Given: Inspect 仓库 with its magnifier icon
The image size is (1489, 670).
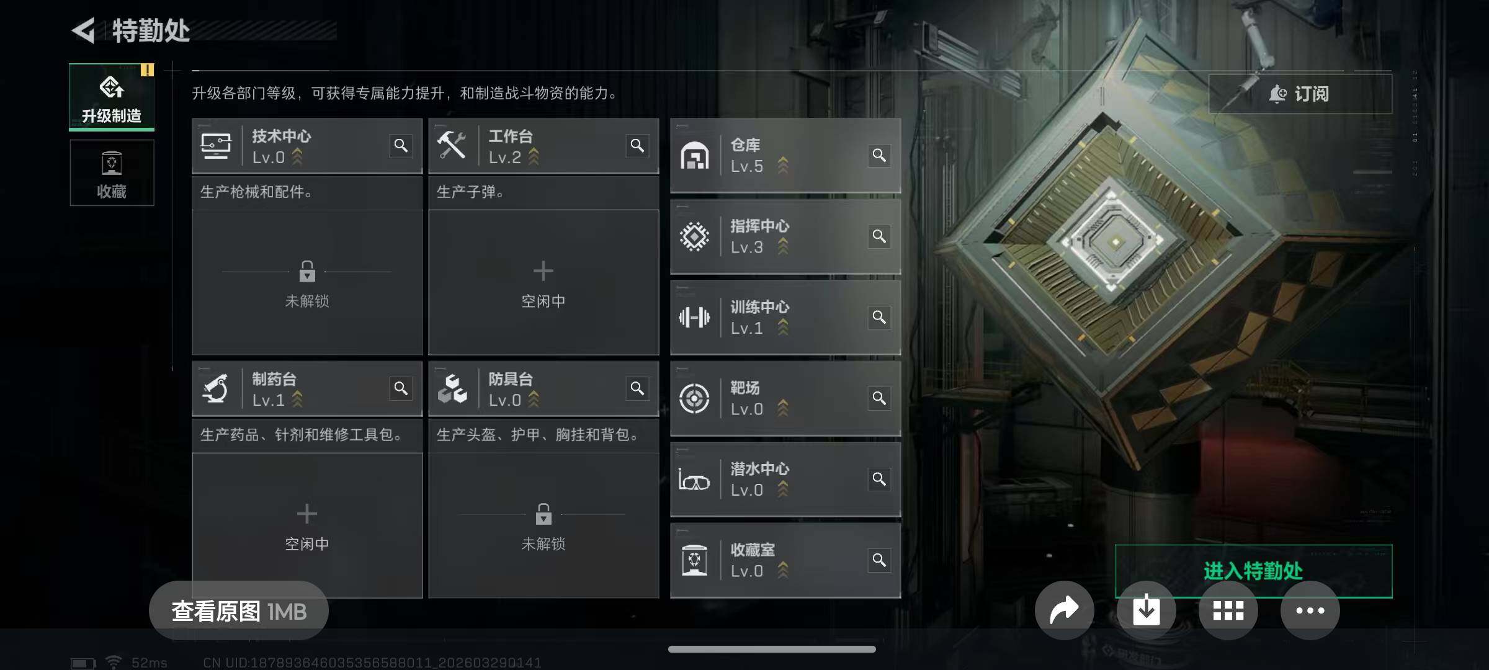Looking at the screenshot, I should point(879,155).
